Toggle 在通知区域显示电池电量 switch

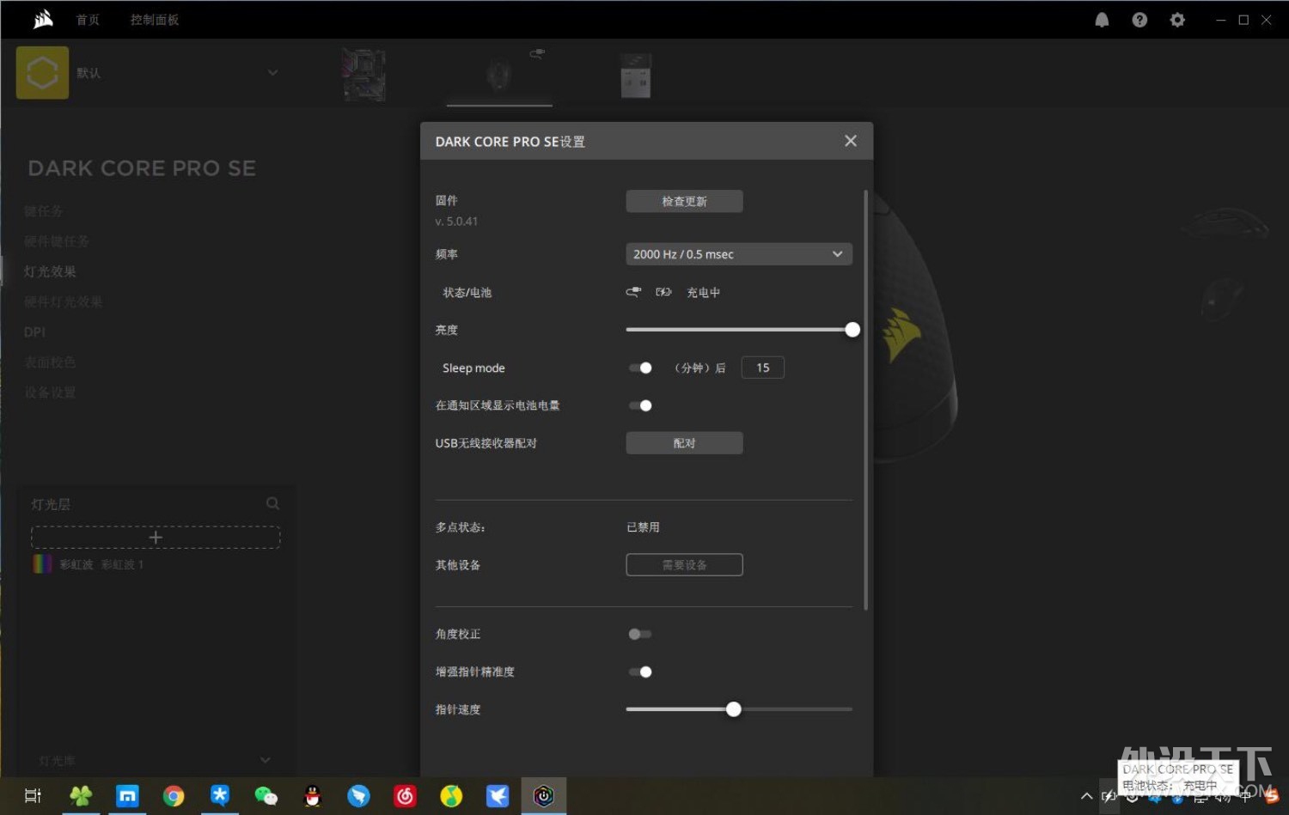click(640, 405)
